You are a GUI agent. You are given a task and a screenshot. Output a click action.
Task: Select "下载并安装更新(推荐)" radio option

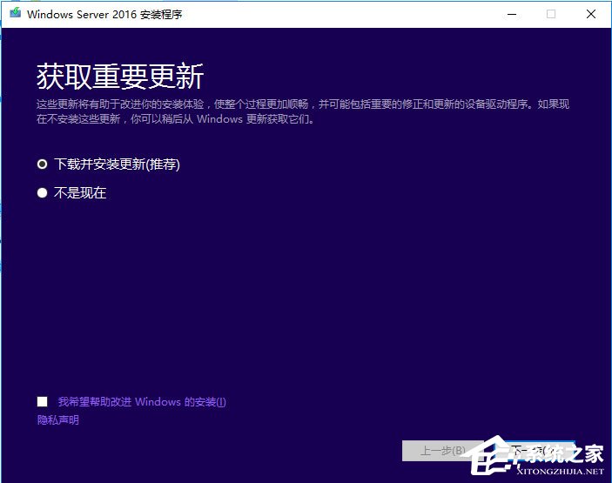tap(42, 164)
